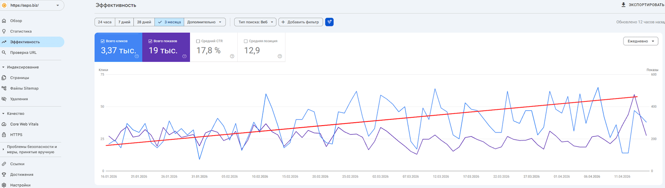Click the lightbulb icon beside Статистика

[x=4, y=31]
